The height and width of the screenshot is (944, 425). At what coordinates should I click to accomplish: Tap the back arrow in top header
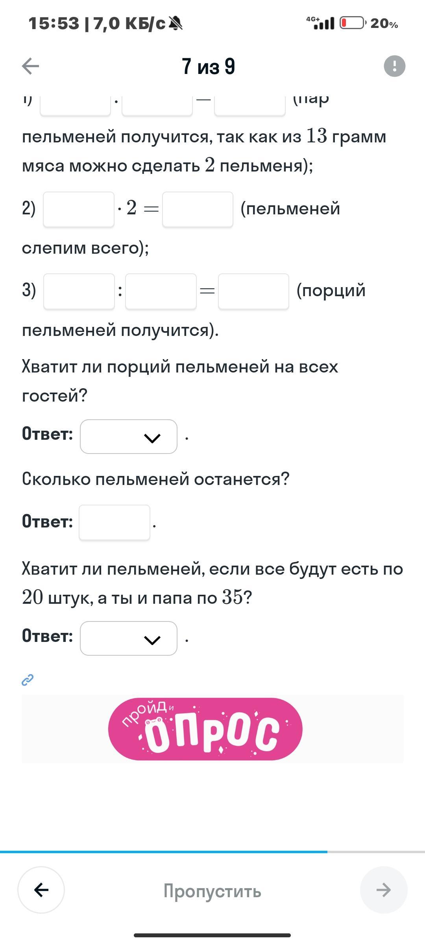point(30,66)
